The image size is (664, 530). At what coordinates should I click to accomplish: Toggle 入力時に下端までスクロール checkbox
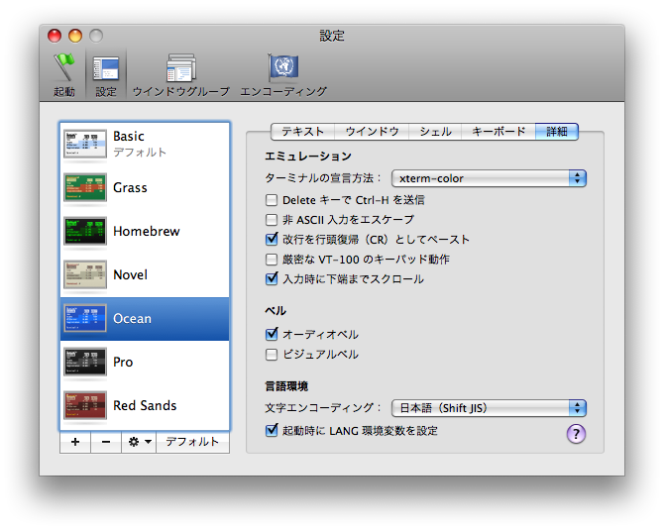(x=272, y=279)
